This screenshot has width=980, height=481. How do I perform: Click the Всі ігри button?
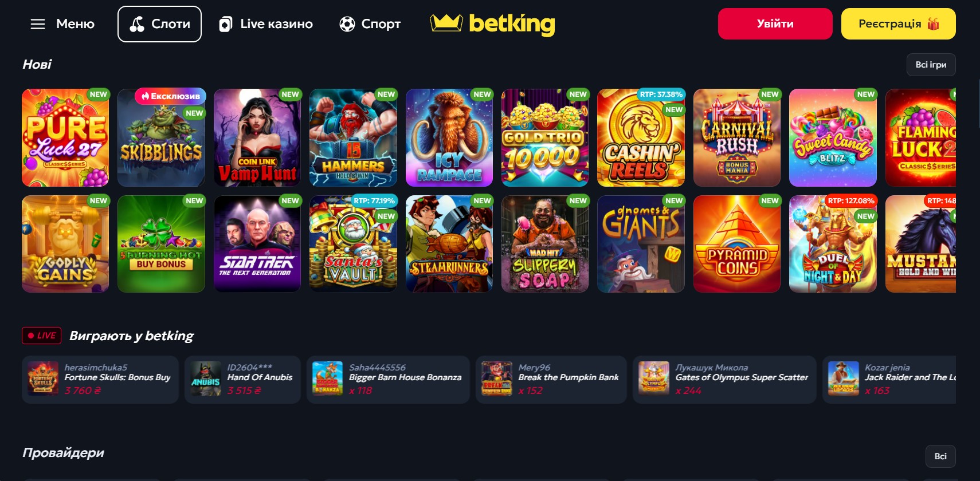coord(931,65)
